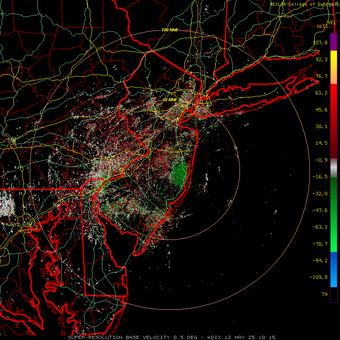Viewport: 340px width, 340px height.
Task: Pick the purple segment of the velocity color bar
Action: pyautogui.click(x=334, y=42)
